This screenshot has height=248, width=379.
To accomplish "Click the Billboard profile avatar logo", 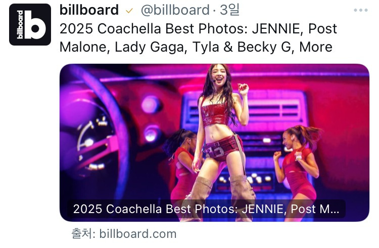I will click(30, 24).
